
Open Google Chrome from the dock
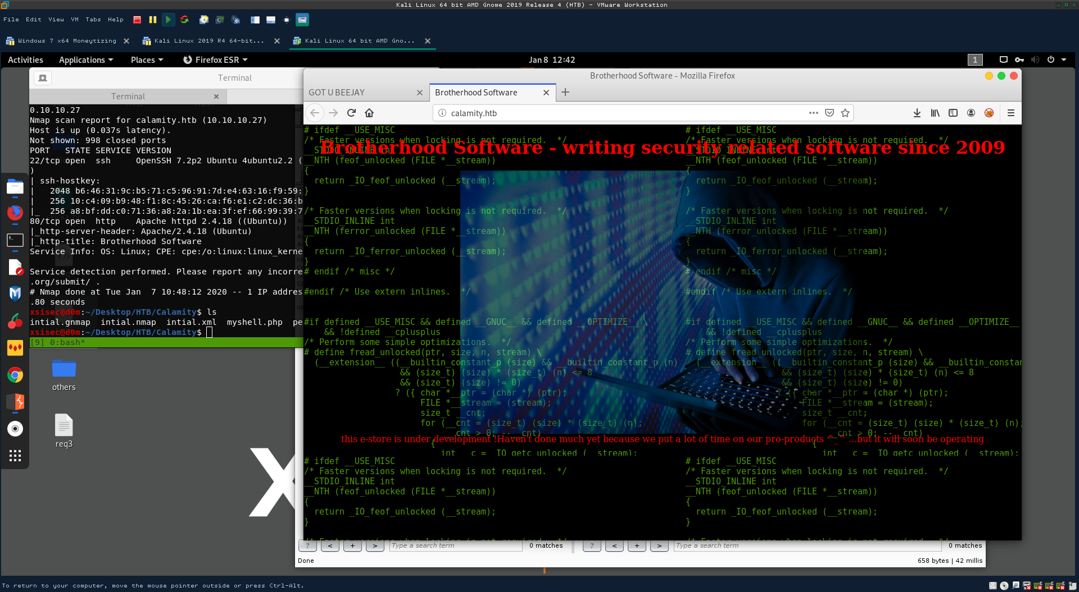(x=15, y=375)
